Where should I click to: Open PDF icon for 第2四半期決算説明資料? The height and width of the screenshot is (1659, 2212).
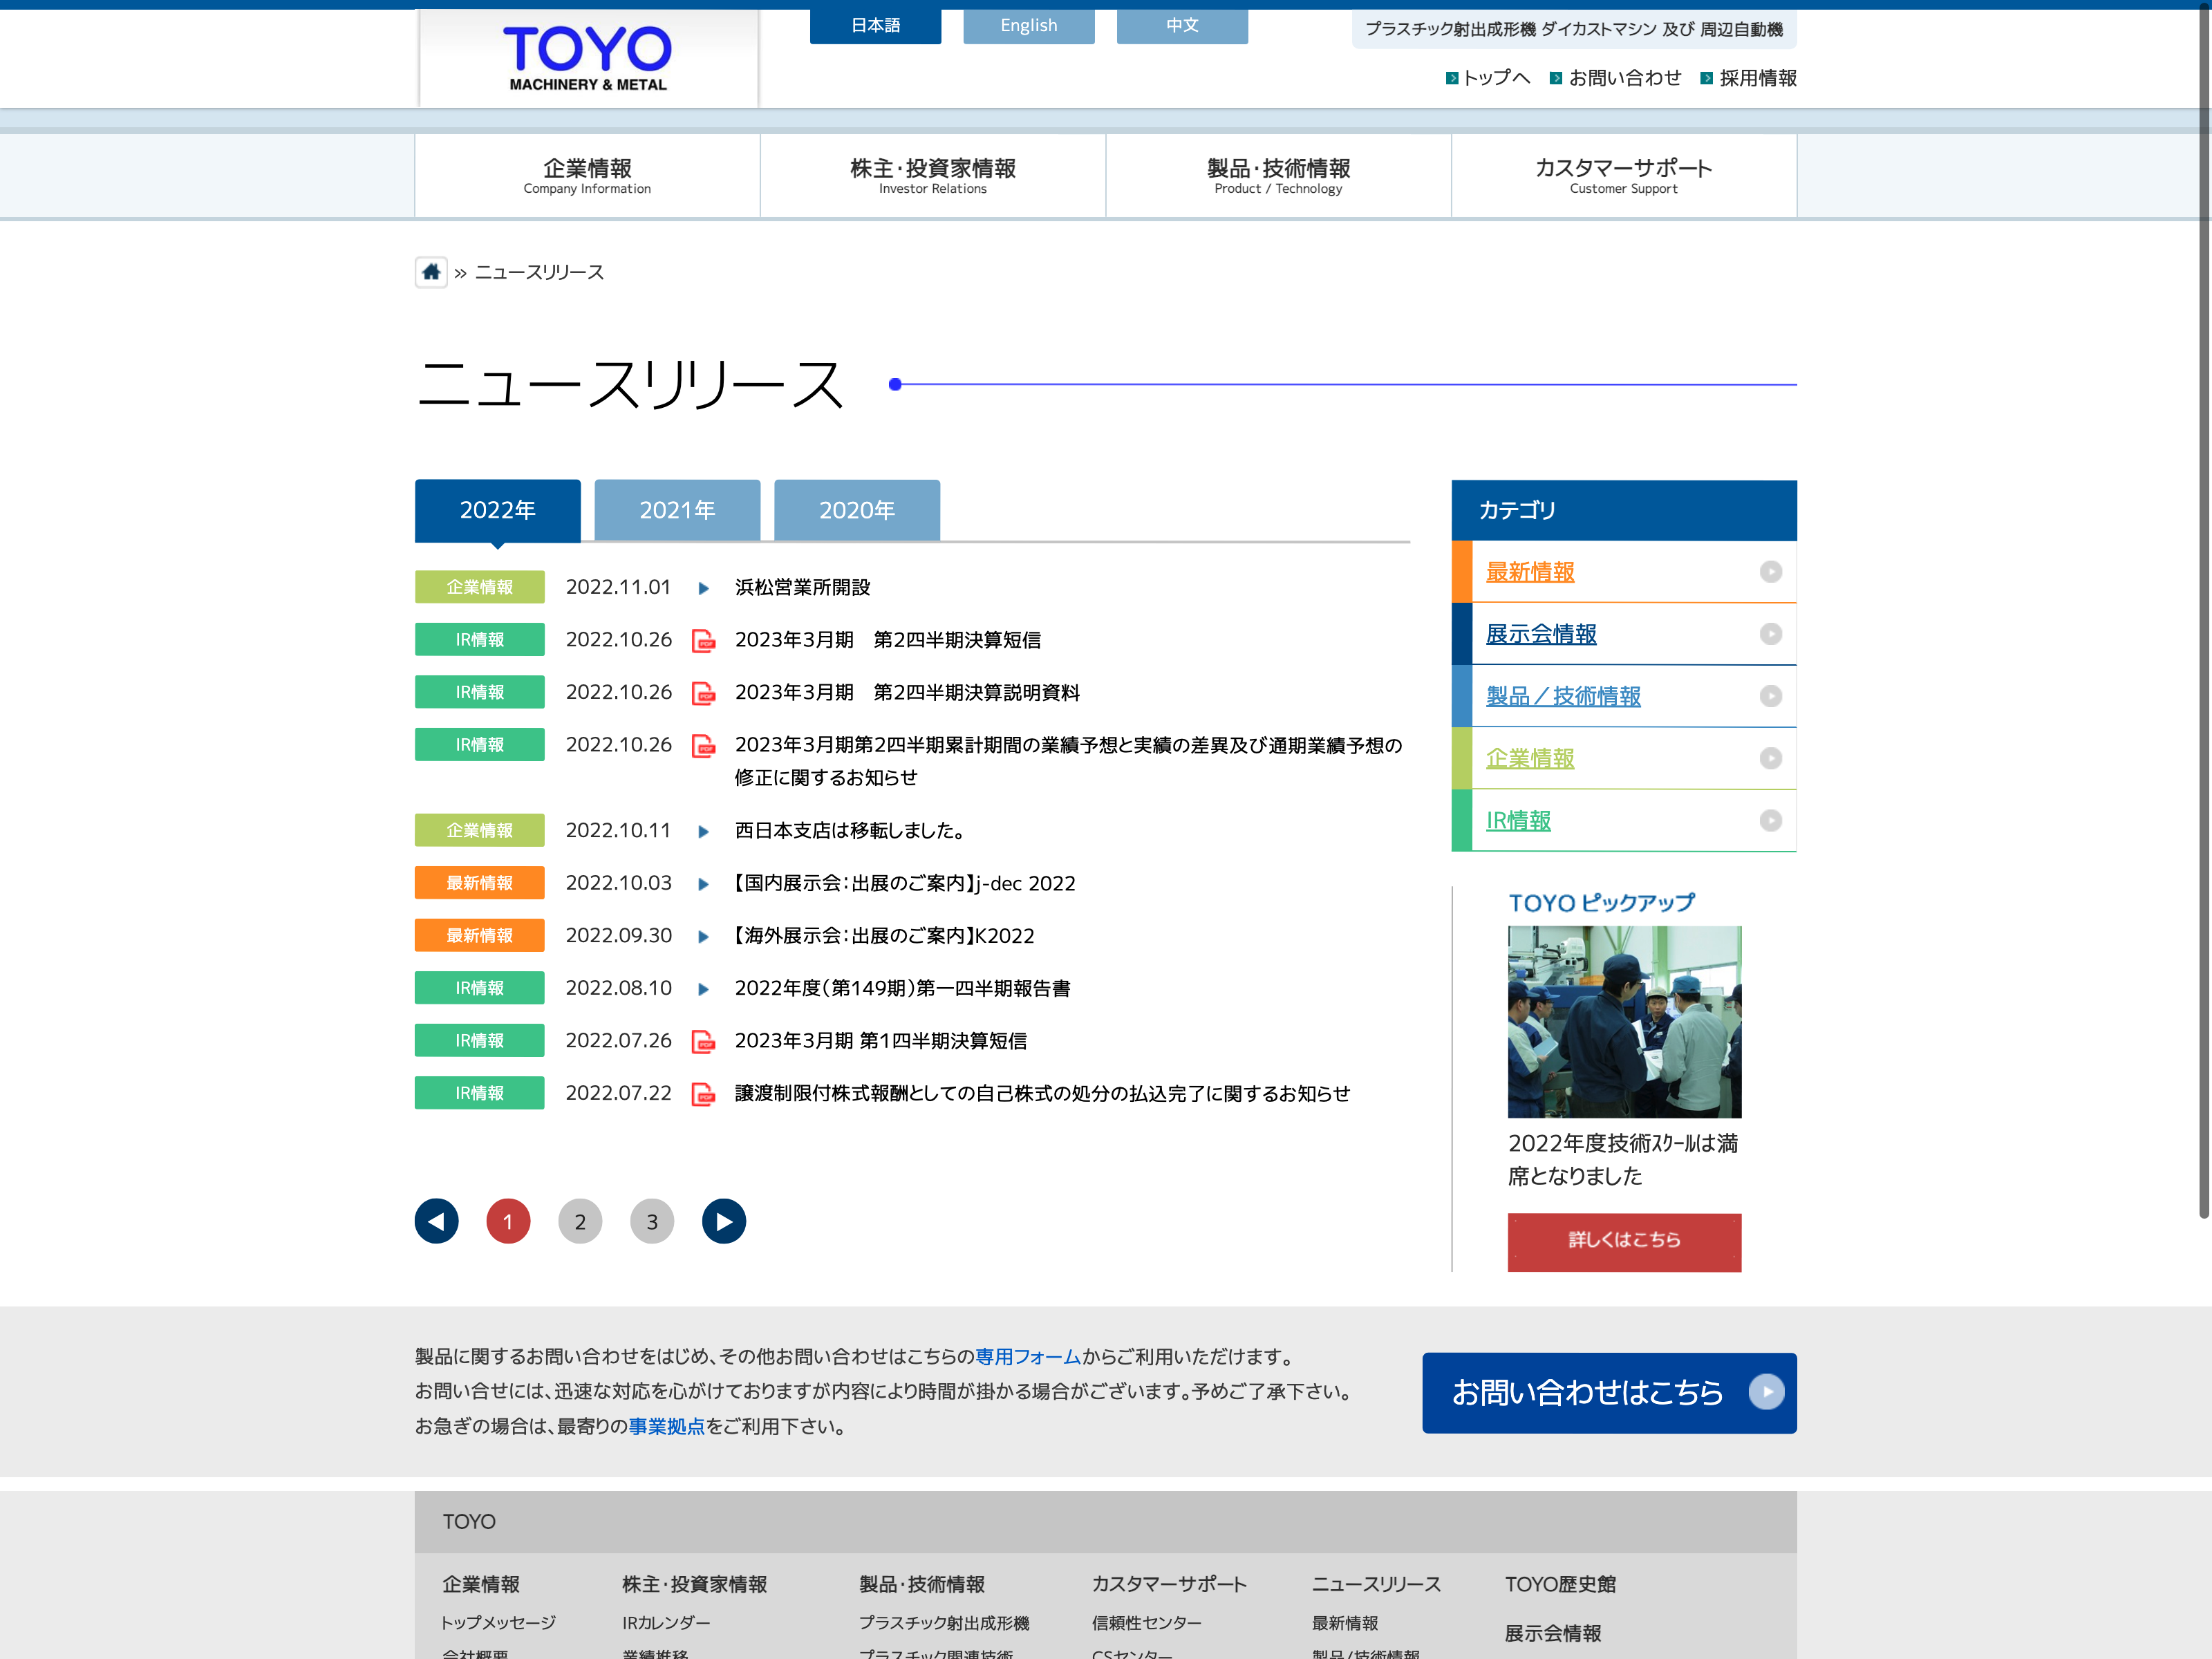point(704,693)
